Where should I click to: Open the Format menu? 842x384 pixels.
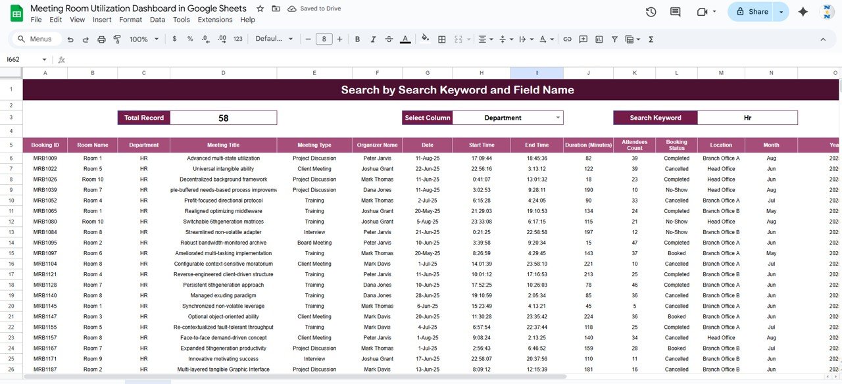(x=130, y=20)
